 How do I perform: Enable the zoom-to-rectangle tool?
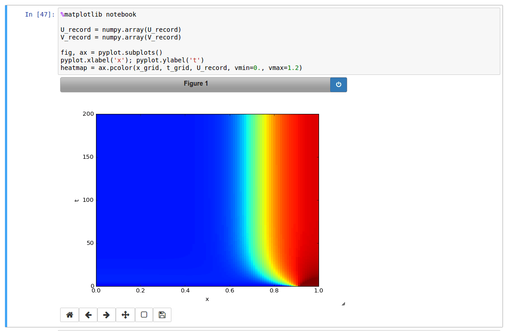pyautogui.click(x=143, y=314)
